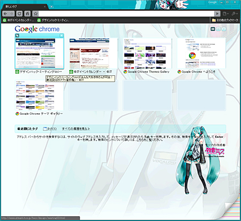Open the first @IT bookmark in bookmarks bar

[x=18, y=20]
